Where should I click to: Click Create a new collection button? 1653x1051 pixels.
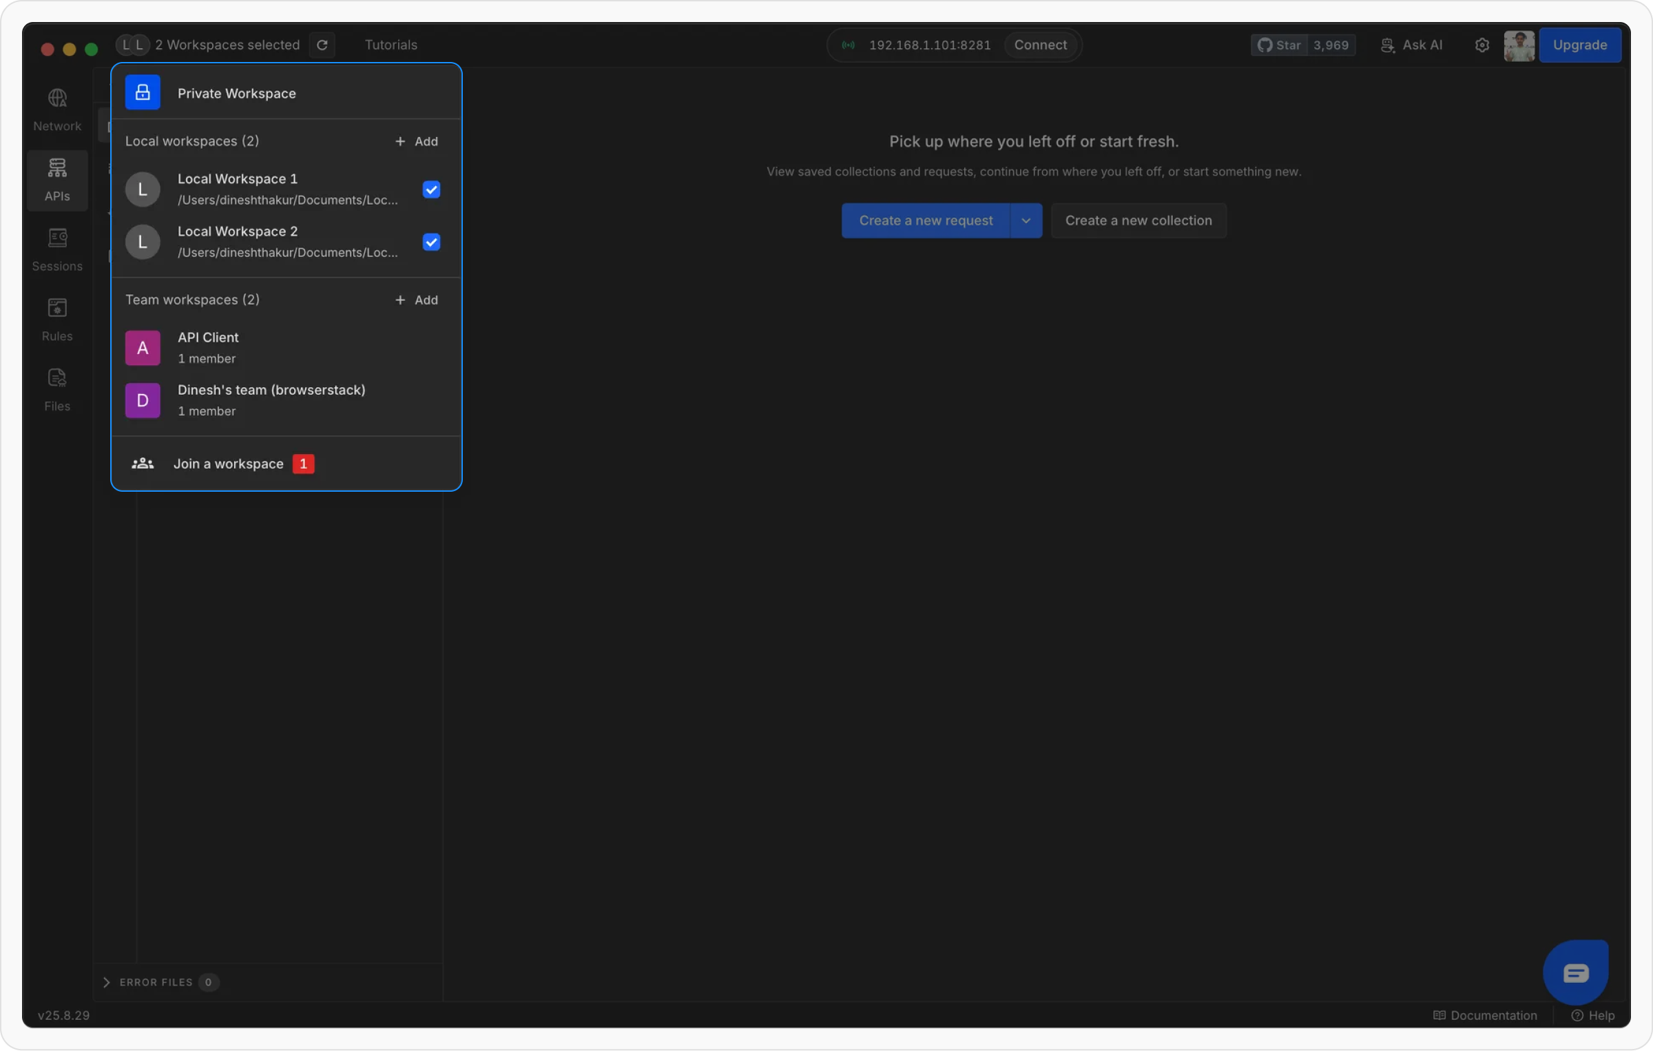point(1138,220)
